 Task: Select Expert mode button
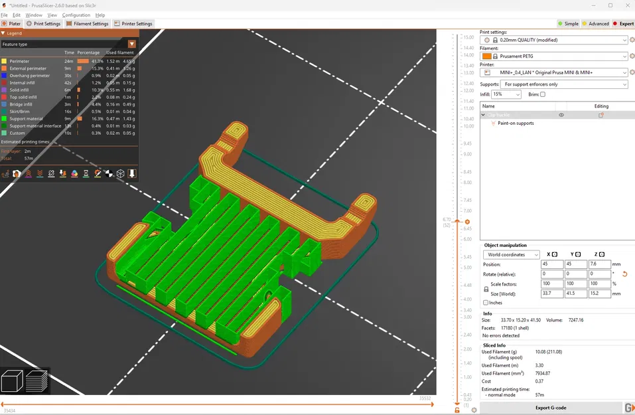(623, 23)
